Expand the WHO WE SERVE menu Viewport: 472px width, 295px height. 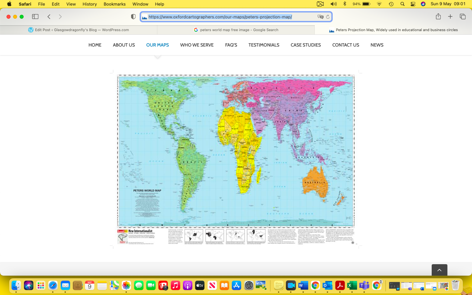(x=197, y=45)
